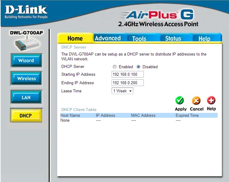
Task: Click the D-Link logo
Action: coord(26,12)
